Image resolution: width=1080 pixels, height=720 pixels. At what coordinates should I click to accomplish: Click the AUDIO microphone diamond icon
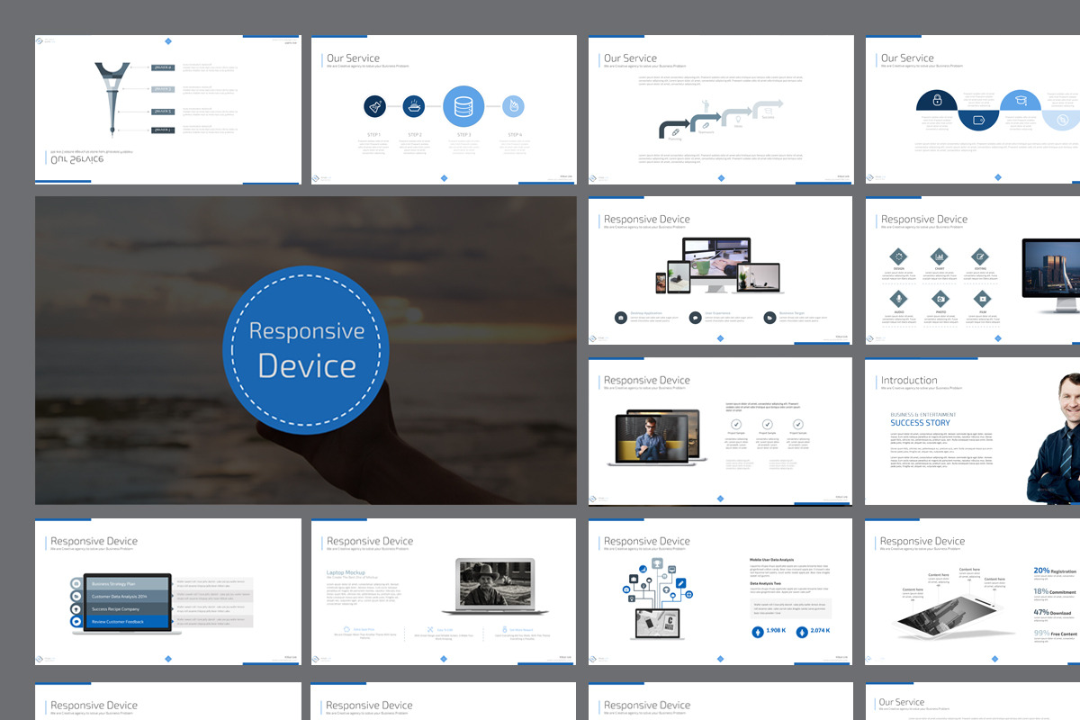898,299
